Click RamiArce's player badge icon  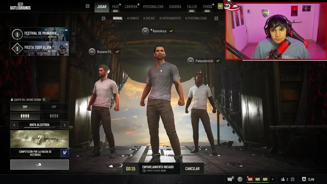coord(145,31)
